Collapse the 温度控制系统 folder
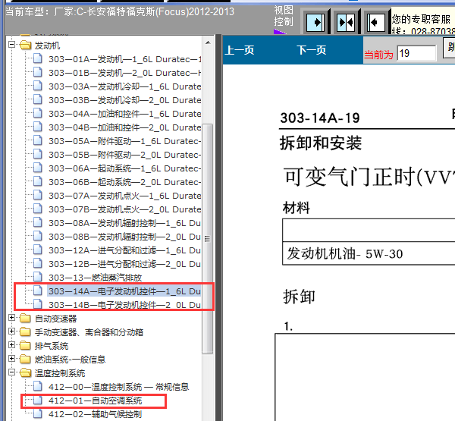 [x=12, y=372]
